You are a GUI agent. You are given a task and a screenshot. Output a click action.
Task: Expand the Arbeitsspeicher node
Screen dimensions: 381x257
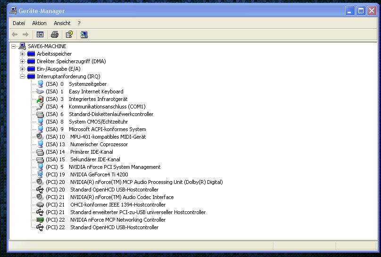22,54
